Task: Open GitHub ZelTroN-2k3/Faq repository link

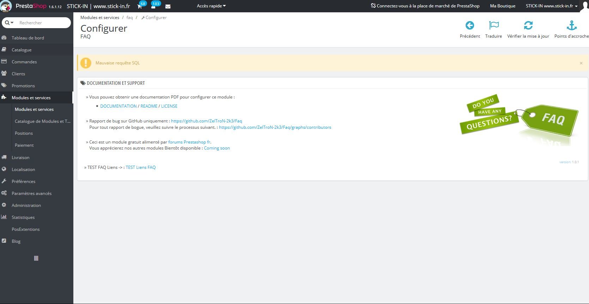Action: [x=206, y=121]
